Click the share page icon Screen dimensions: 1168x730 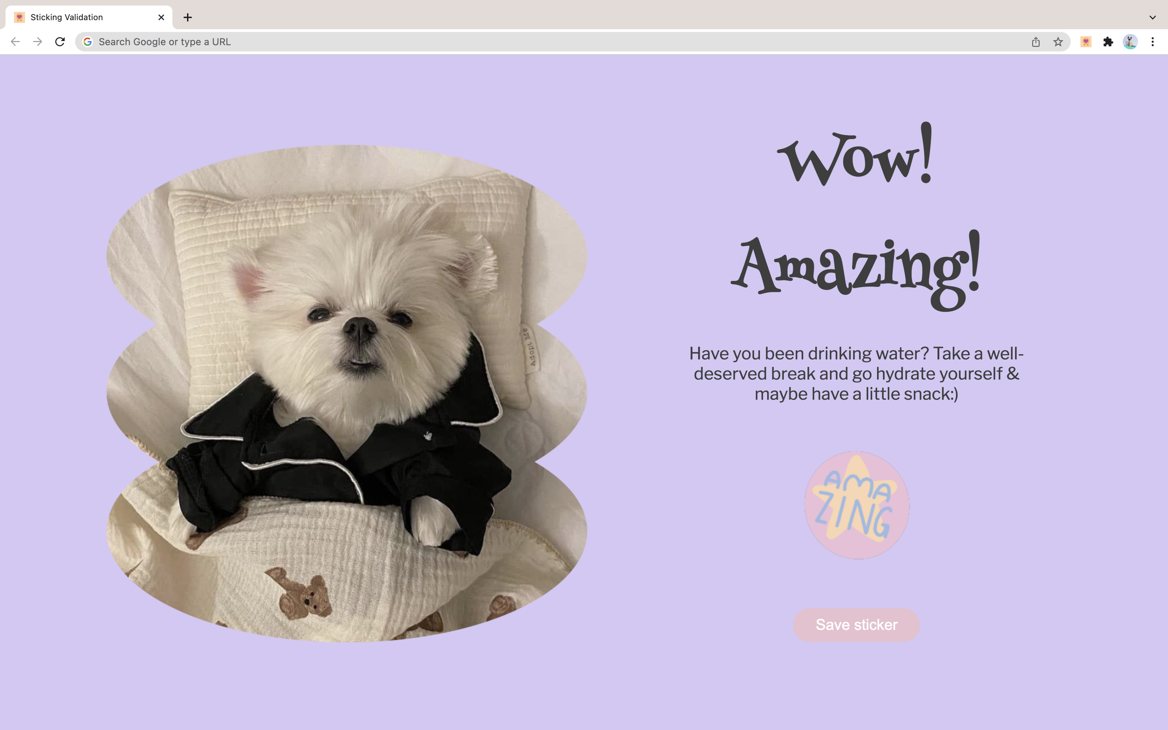(1036, 42)
